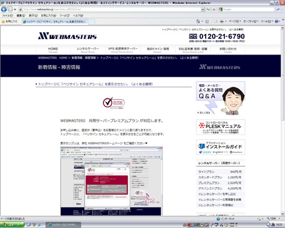Click the freedial icon beside phone number
Image resolution: width=285 pixels, height=228 pixels.
193,37
